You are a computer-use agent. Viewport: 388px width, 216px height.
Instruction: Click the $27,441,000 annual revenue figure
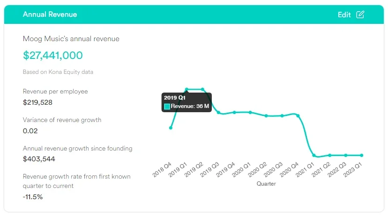(x=53, y=55)
